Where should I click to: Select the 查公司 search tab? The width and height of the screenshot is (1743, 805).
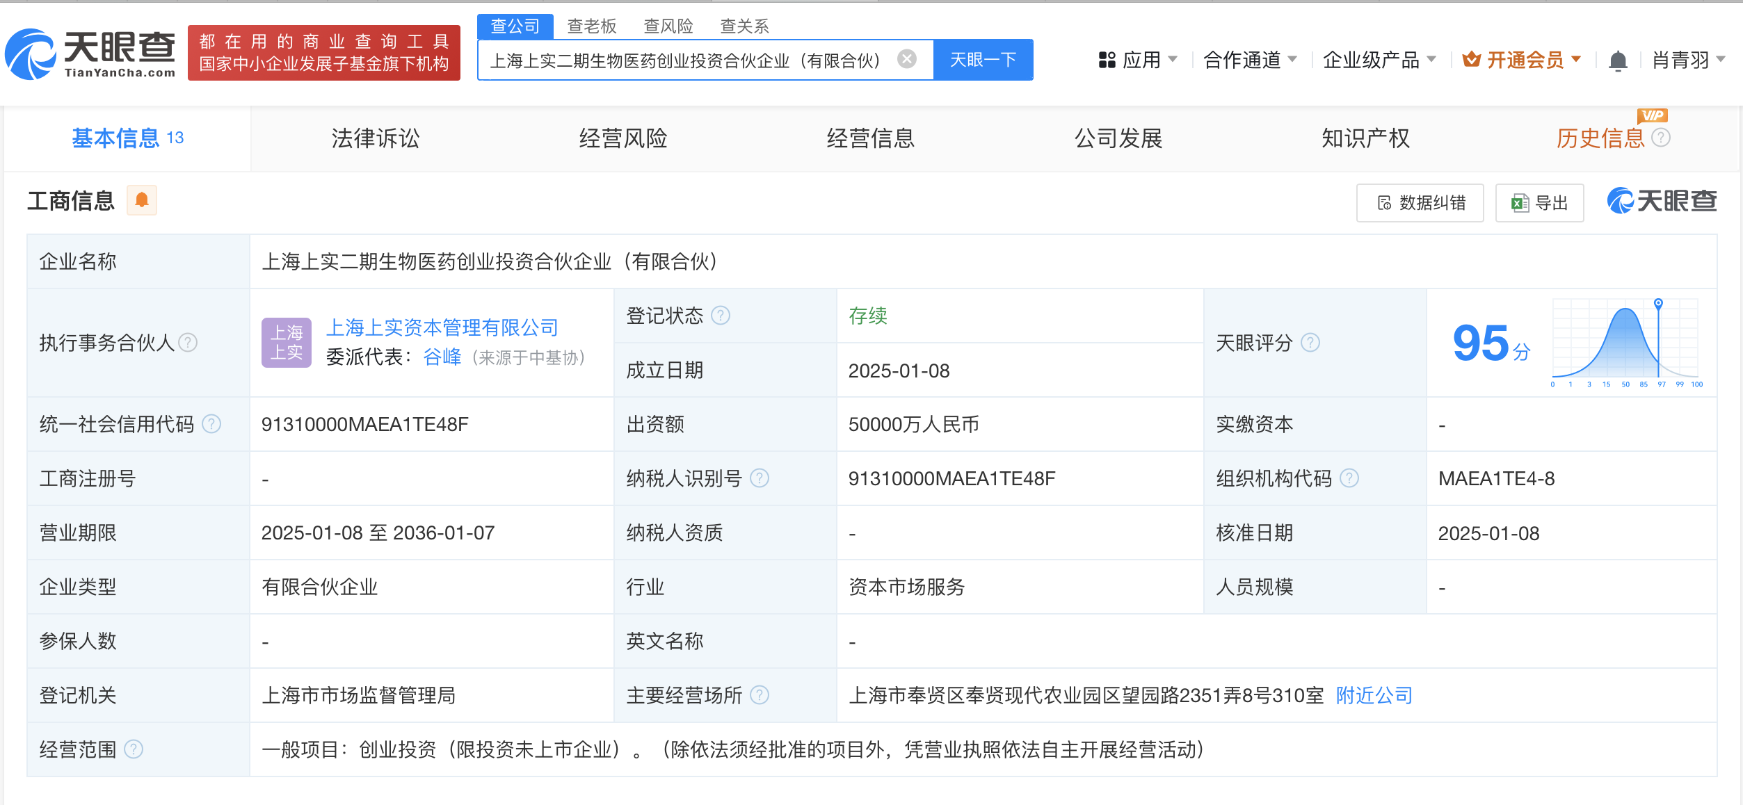pos(515,26)
